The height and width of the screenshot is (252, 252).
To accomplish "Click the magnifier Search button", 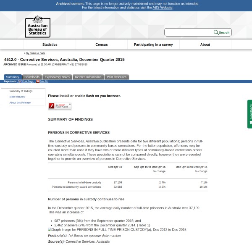I will [x=222, y=32].
